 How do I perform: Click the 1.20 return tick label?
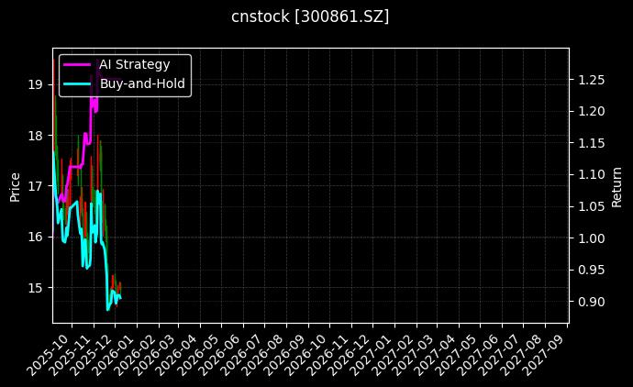tap(592, 111)
